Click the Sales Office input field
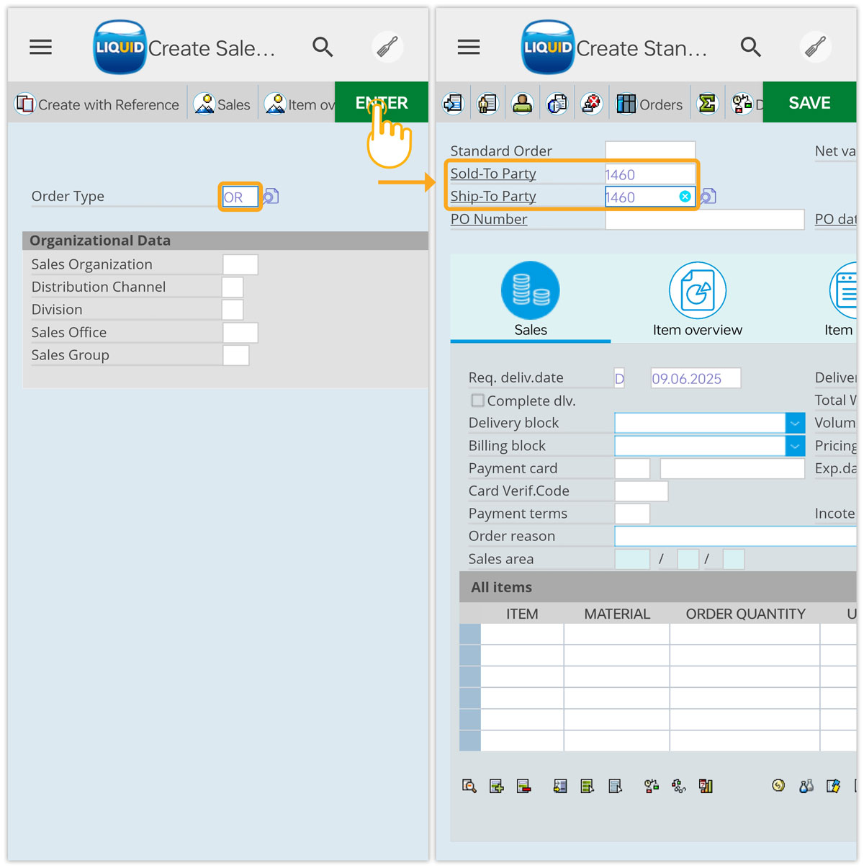864x868 pixels. (x=240, y=333)
